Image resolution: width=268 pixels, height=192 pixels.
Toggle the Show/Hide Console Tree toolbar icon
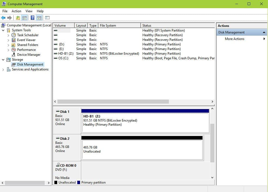coord(25,18)
